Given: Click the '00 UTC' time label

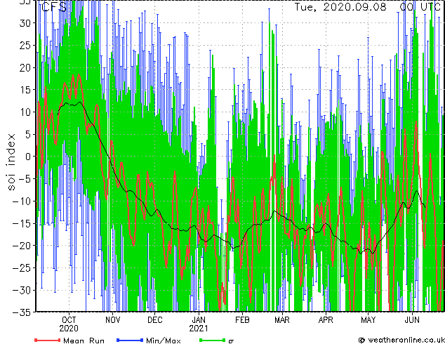Looking at the screenshot, I should (x=420, y=7).
